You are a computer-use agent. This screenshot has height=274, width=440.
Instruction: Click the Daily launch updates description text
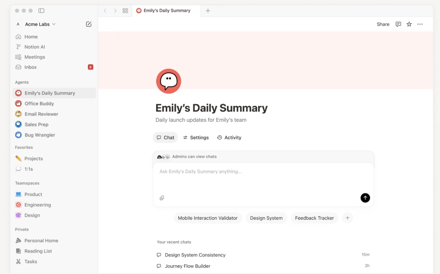coord(201,120)
